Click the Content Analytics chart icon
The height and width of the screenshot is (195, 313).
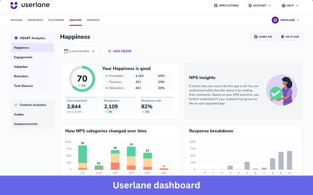point(16,105)
